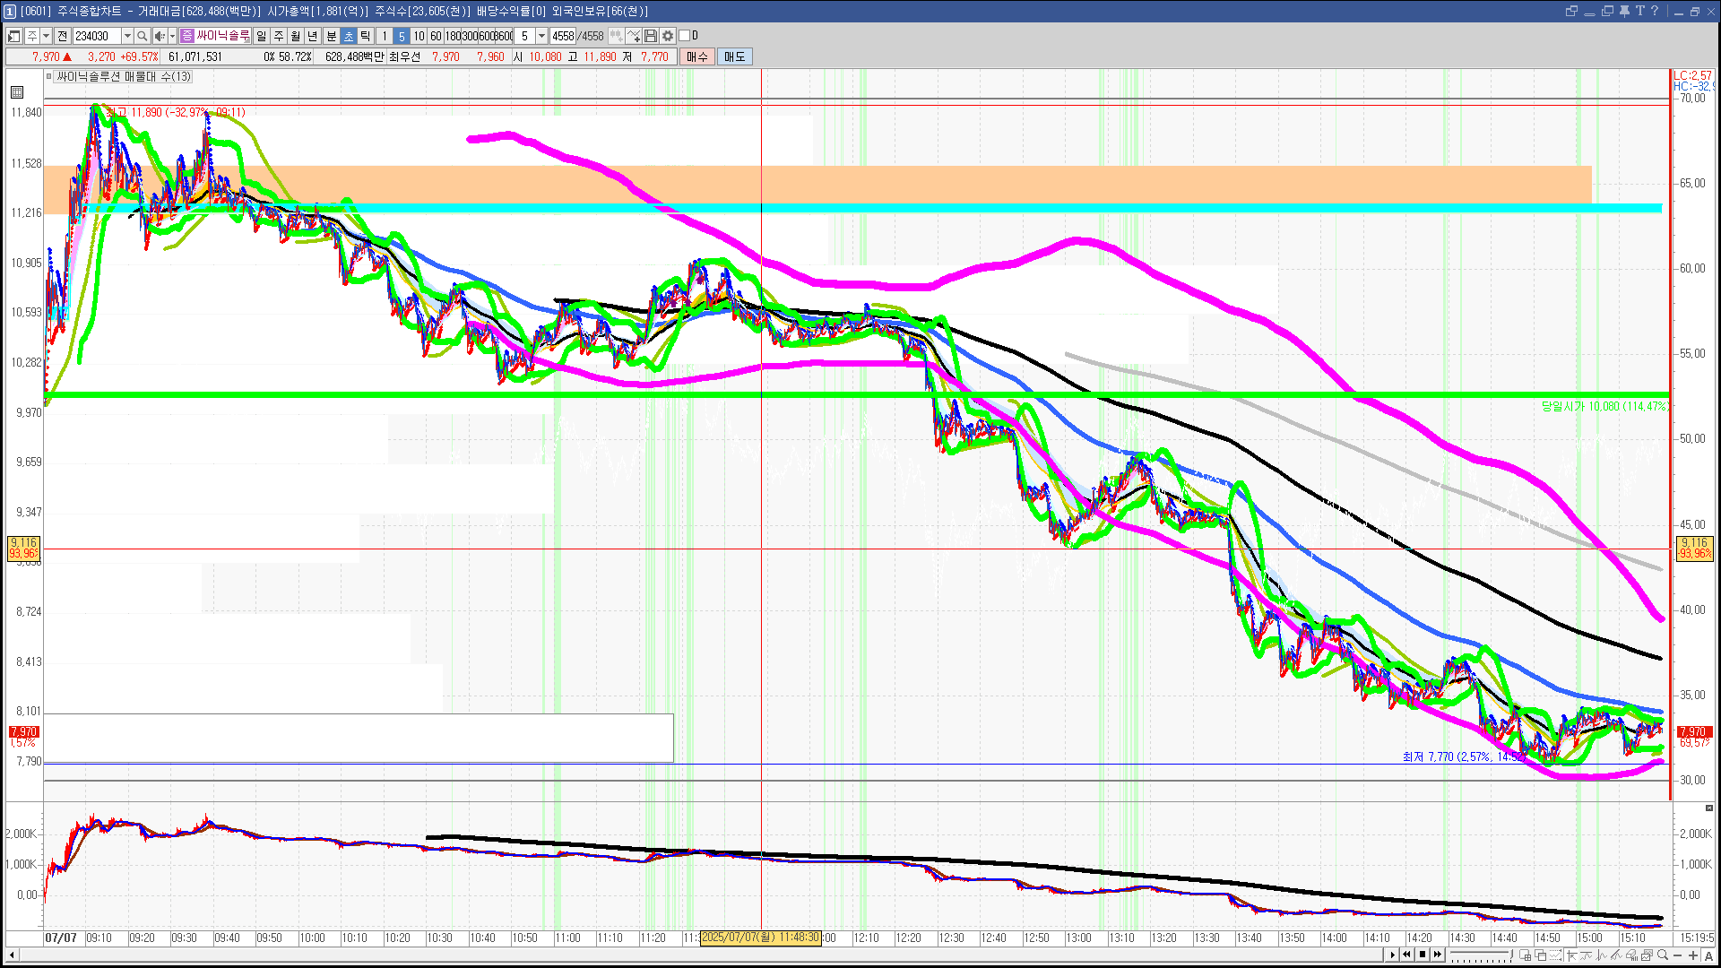Screen dimensions: 1721x968
Task: Open the period value 5 dropdown
Action: pyautogui.click(x=541, y=36)
